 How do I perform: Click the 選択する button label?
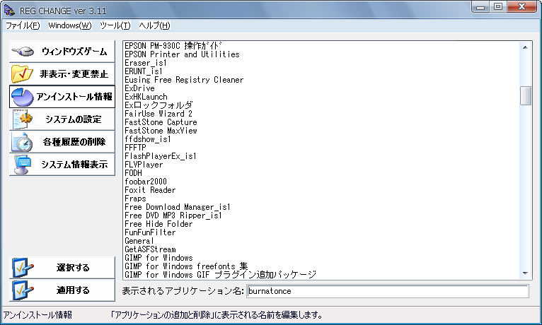tap(73, 267)
